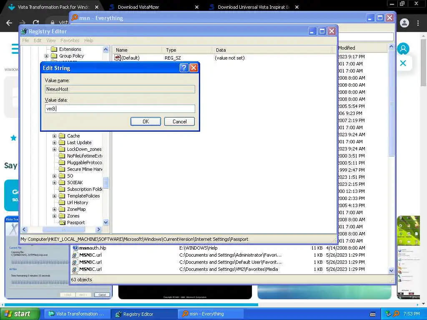Click the blue star icon on webpage
The width and height of the screenshot is (427, 320).
[x=13, y=137]
